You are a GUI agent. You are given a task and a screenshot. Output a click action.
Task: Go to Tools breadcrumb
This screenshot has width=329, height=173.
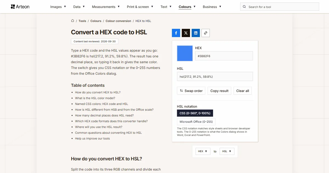pos(82,21)
